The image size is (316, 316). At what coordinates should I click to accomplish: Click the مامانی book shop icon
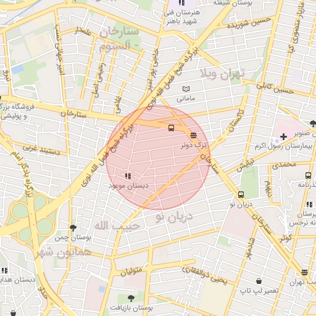[x=186, y=89]
